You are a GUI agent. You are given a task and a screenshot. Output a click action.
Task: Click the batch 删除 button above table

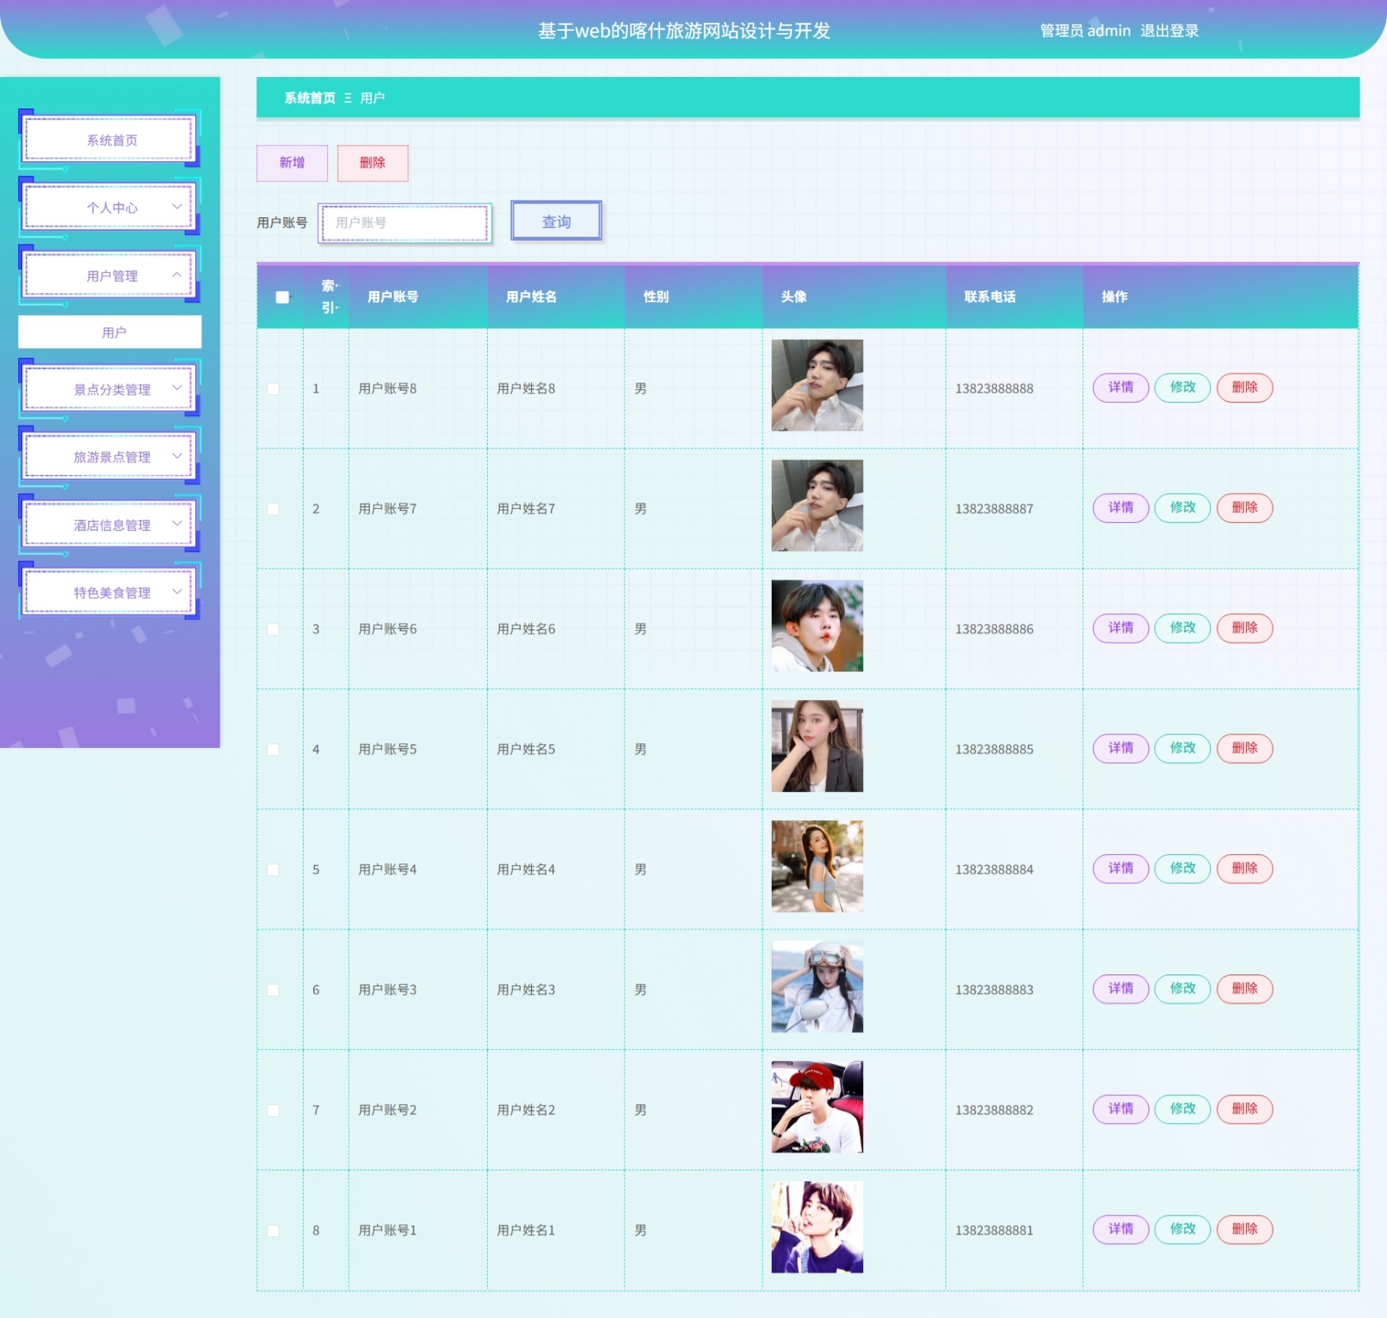coord(372,163)
